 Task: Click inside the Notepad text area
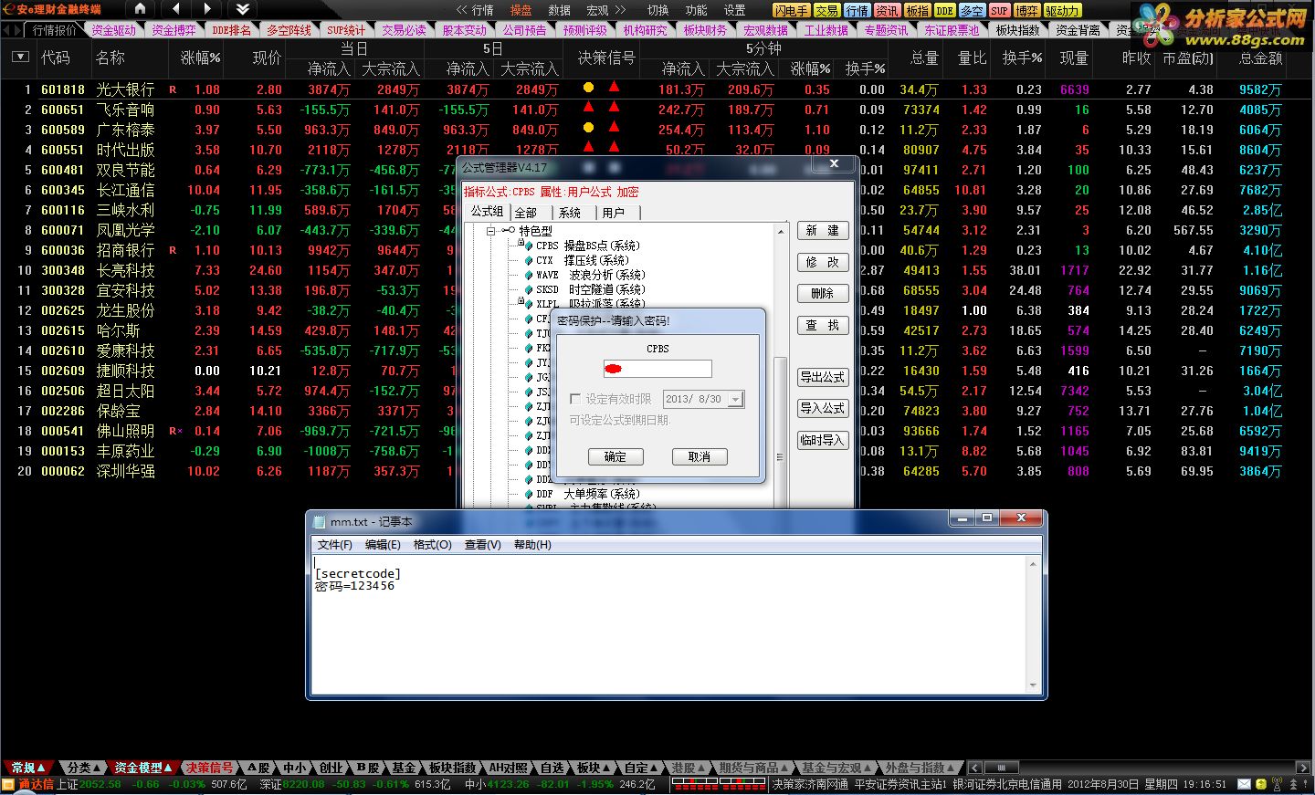(x=669, y=624)
